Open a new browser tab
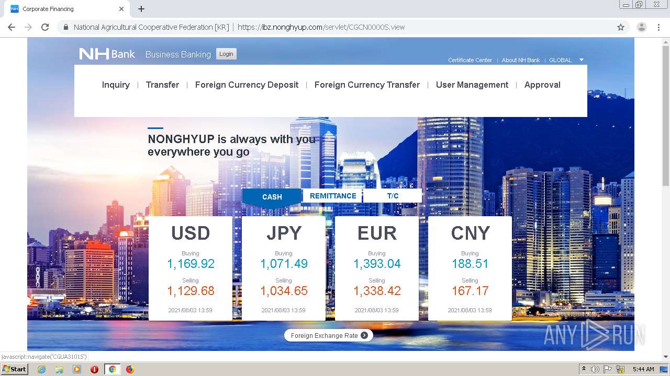 tap(141, 9)
